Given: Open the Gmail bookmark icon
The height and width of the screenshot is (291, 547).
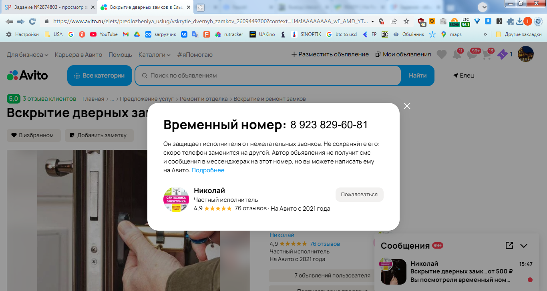Looking at the screenshot, I should coord(126,34).
